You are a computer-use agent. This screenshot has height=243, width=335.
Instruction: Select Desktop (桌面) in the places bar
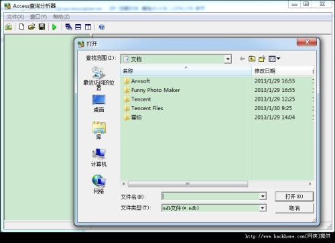click(98, 103)
